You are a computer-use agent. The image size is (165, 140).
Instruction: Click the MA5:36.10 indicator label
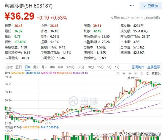(18, 73)
